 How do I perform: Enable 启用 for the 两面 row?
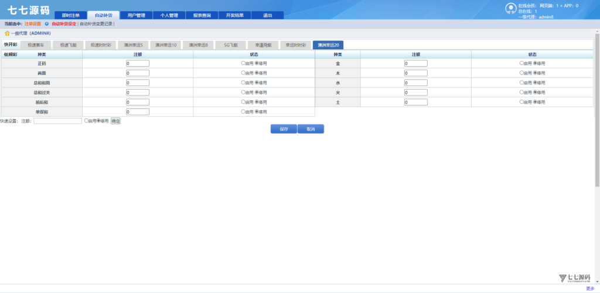pos(243,73)
